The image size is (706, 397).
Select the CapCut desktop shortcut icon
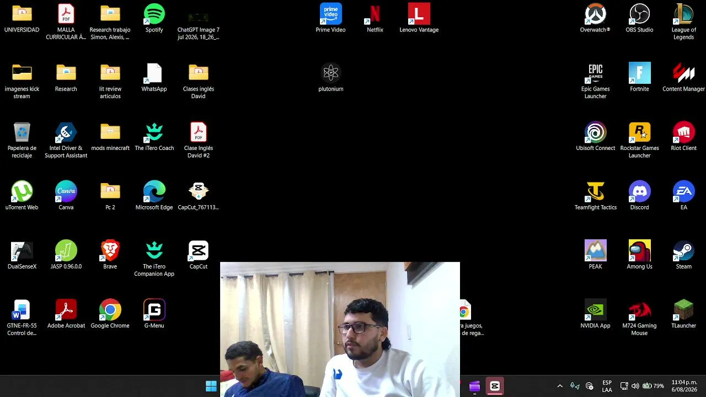tap(199, 251)
